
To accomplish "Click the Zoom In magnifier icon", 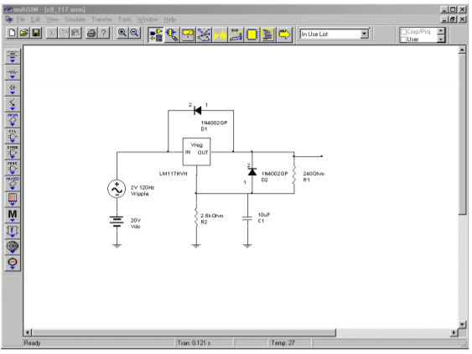I will [122, 33].
